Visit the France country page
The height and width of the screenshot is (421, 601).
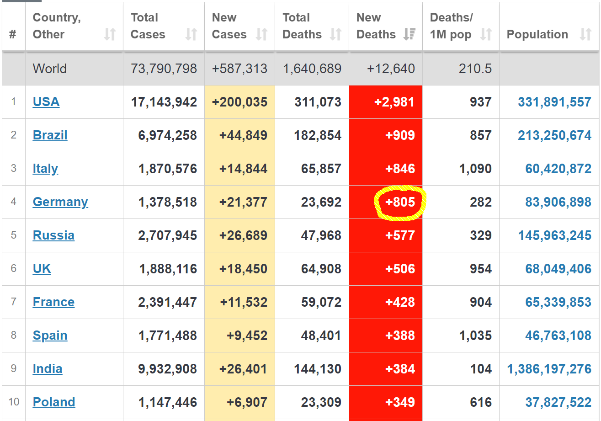coord(53,302)
